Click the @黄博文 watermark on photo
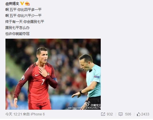This screenshot has height=120, width=153. point(96,105)
